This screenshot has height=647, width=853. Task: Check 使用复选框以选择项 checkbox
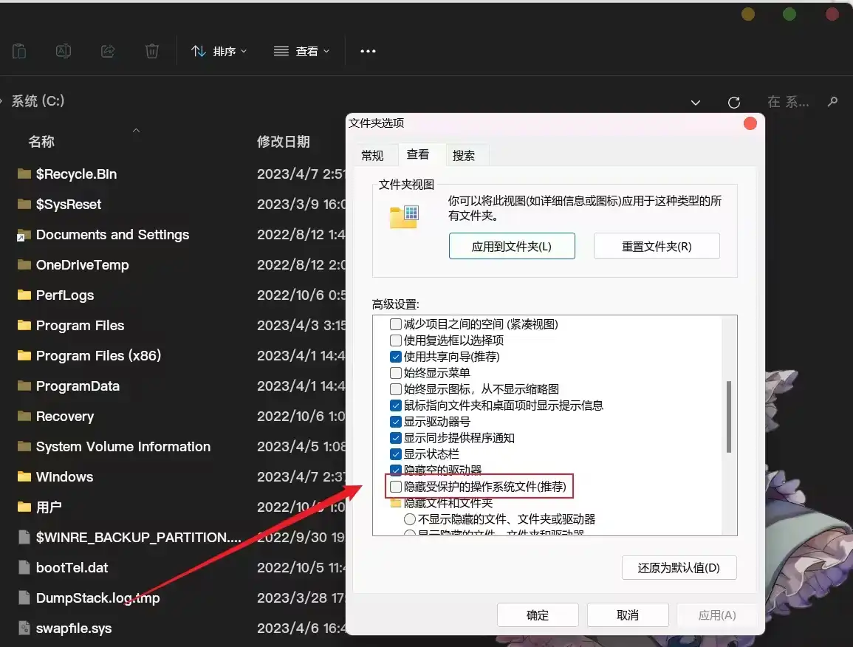click(397, 340)
